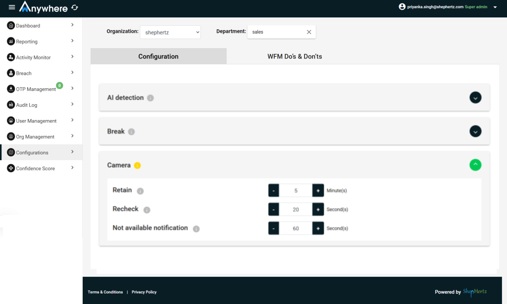The height and width of the screenshot is (304, 507).
Task: Open Privacy Policy link
Action: tap(144, 292)
